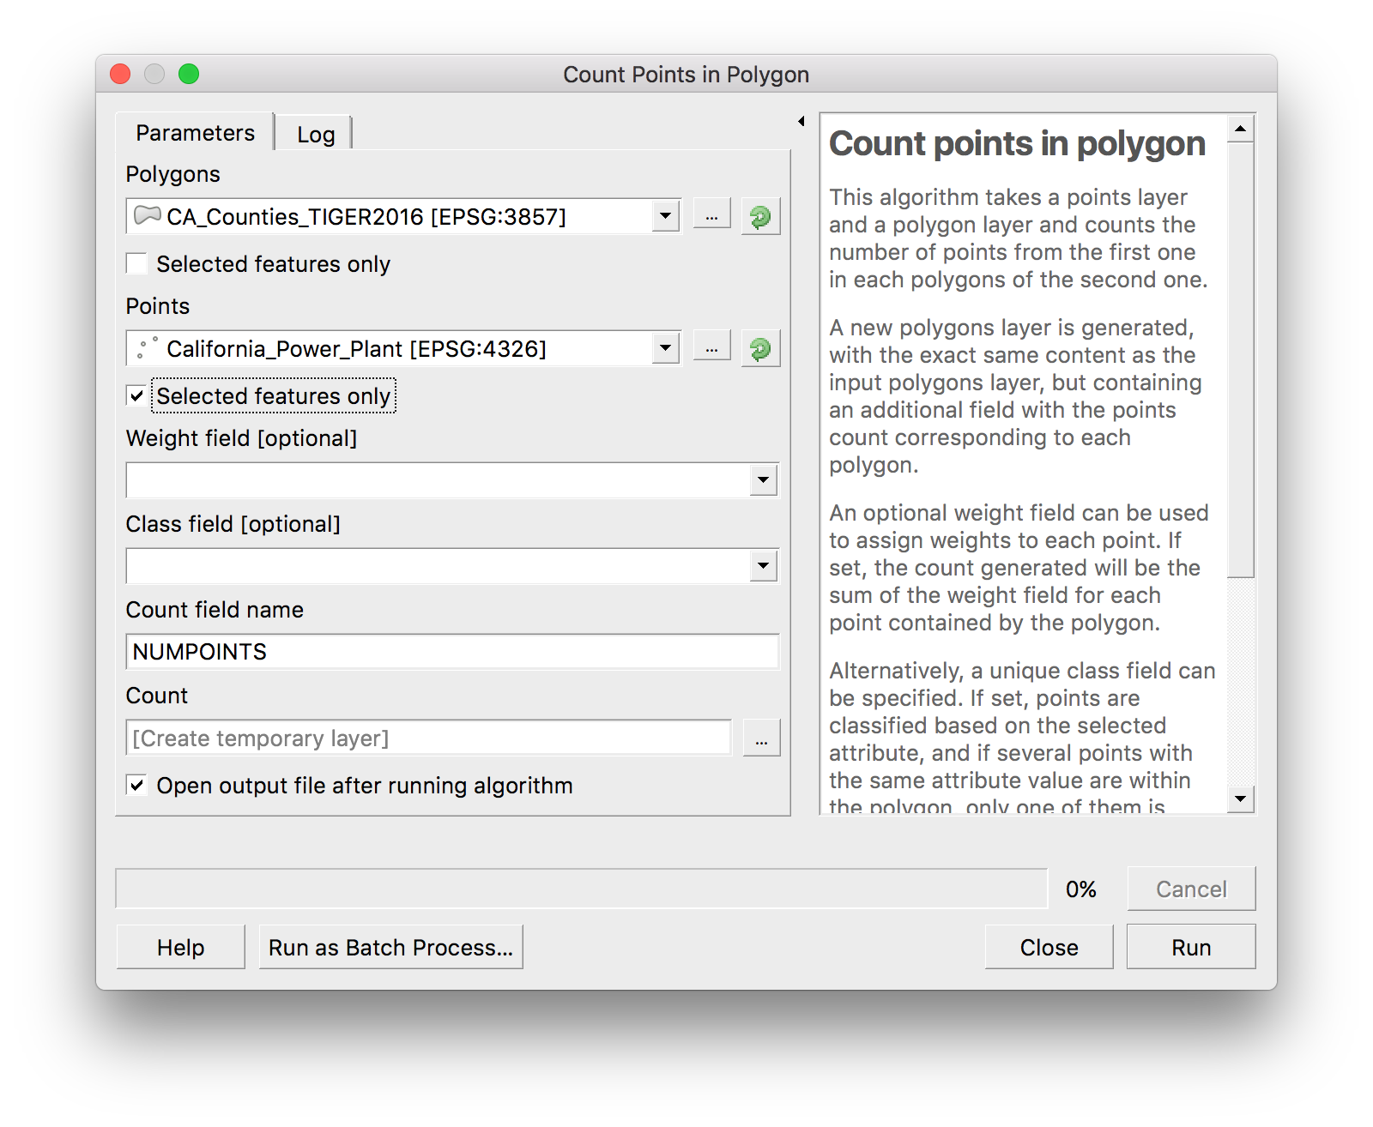Click the red window close button
Viewport: 1373px width, 1127px height.
(x=120, y=75)
